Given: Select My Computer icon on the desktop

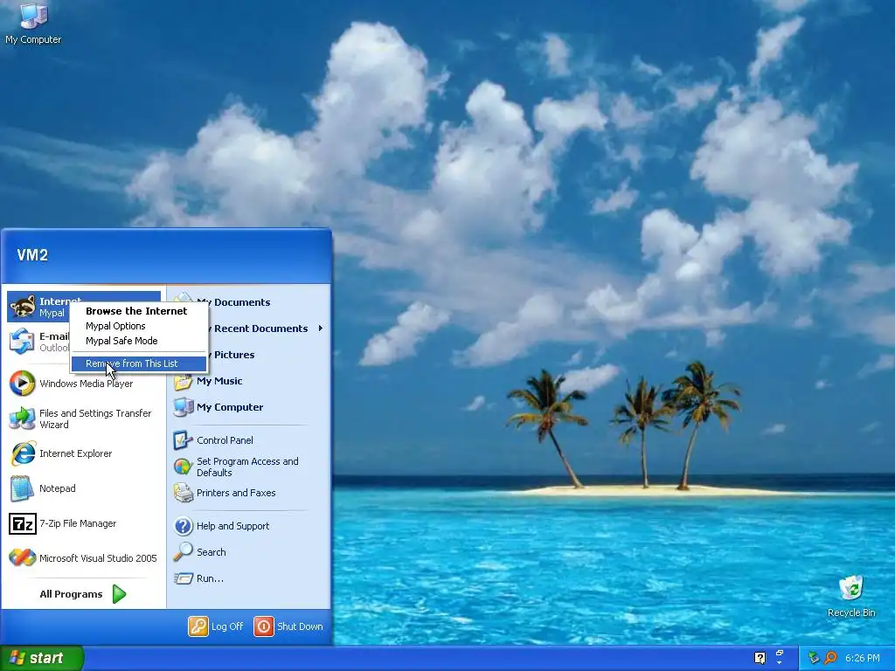Looking at the screenshot, I should 33,24.
